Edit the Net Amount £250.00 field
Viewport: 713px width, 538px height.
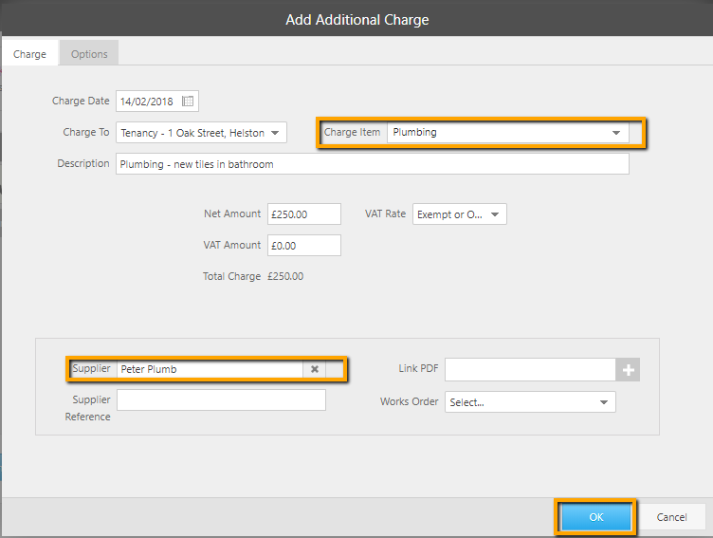304,213
